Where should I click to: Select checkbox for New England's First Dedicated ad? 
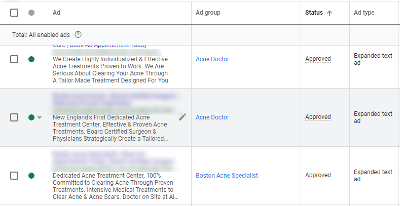click(x=14, y=117)
